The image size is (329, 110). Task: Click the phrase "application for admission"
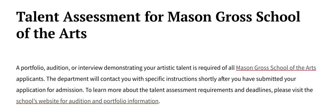click(50, 90)
